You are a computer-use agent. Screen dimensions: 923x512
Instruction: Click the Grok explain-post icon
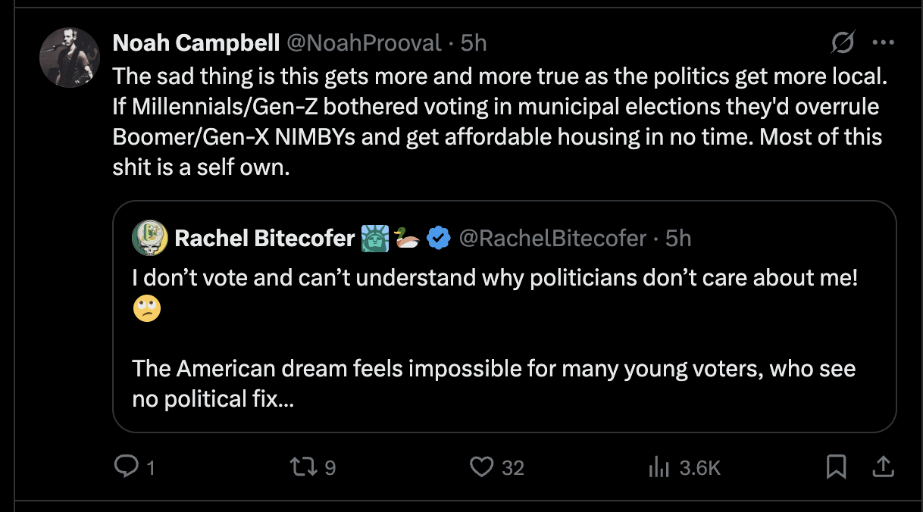(843, 43)
